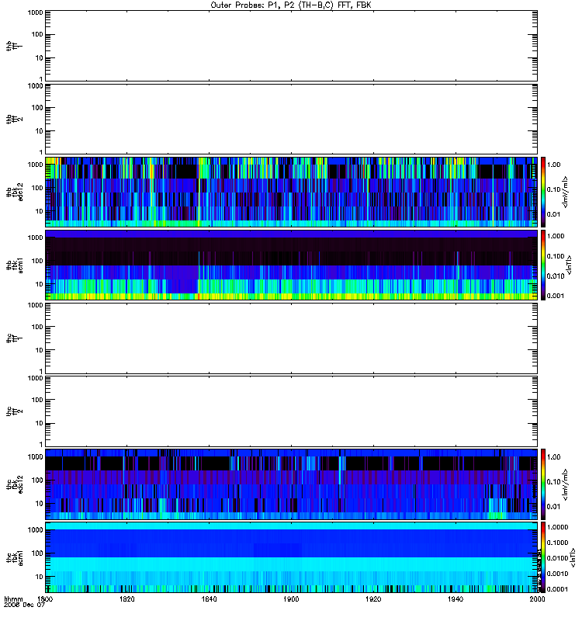Image resolution: width=582 pixels, height=621 pixels.
Task: Click the 'thc fbk scm1' panel axis title
Action: [x=15, y=557]
